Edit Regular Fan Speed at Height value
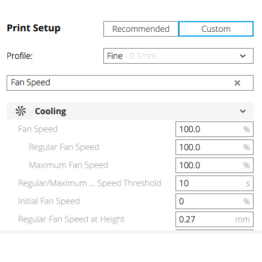The width and height of the screenshot is (262, 262). click(x=215, y=219)
